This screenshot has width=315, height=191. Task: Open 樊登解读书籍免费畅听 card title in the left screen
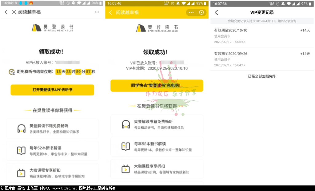tap(49, 126)
